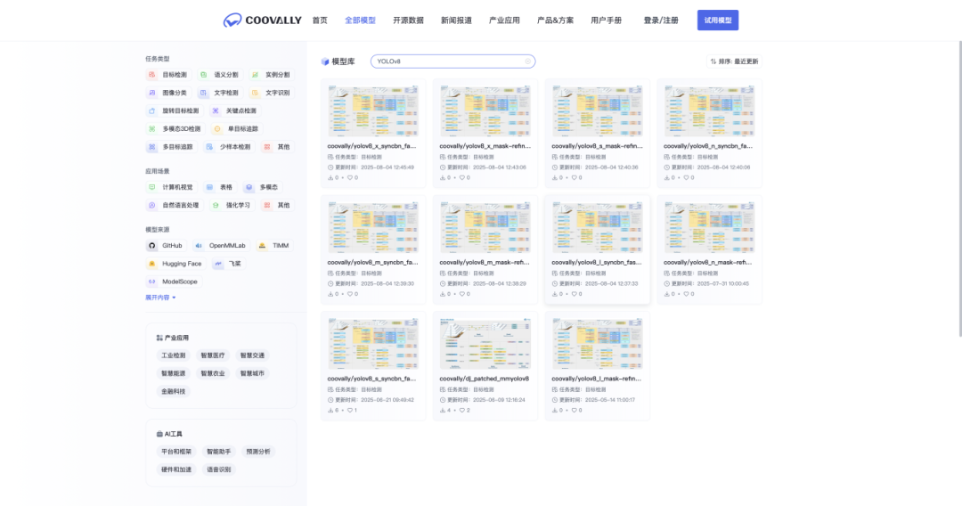Toggle the 文字检测 task filter
The width and height of the screenshot is (962, 506).
point(220,93)
